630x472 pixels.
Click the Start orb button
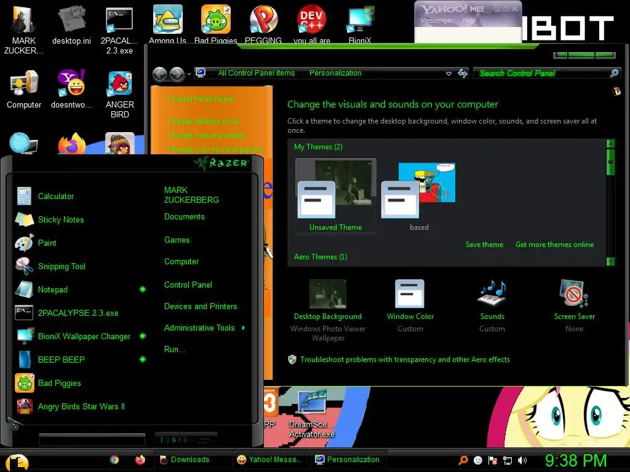(x=17, y=462)
